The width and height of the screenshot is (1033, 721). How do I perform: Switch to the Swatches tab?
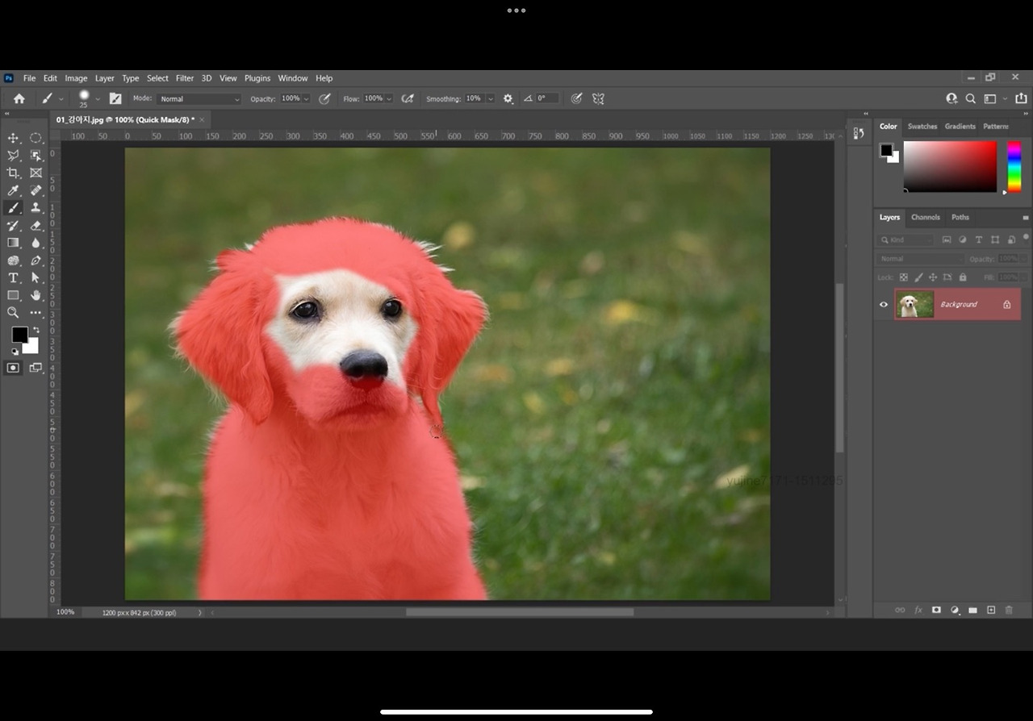point(922,126)
